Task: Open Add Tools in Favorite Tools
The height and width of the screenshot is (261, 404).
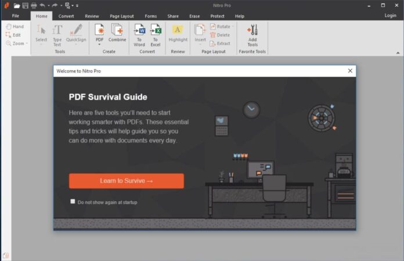Action: click(252, 33)
